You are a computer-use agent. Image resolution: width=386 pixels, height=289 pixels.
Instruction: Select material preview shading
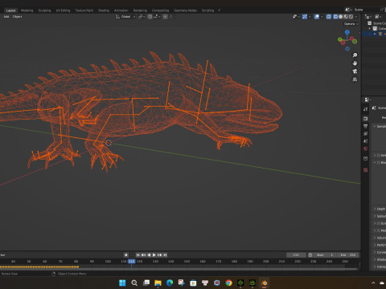(346, 17)
